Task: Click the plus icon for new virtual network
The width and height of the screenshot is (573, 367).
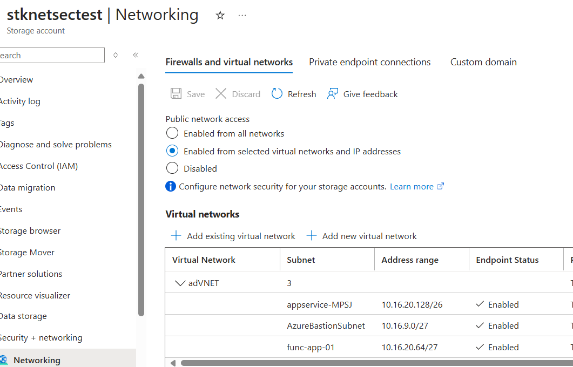Action: click(x=312, y=236)
